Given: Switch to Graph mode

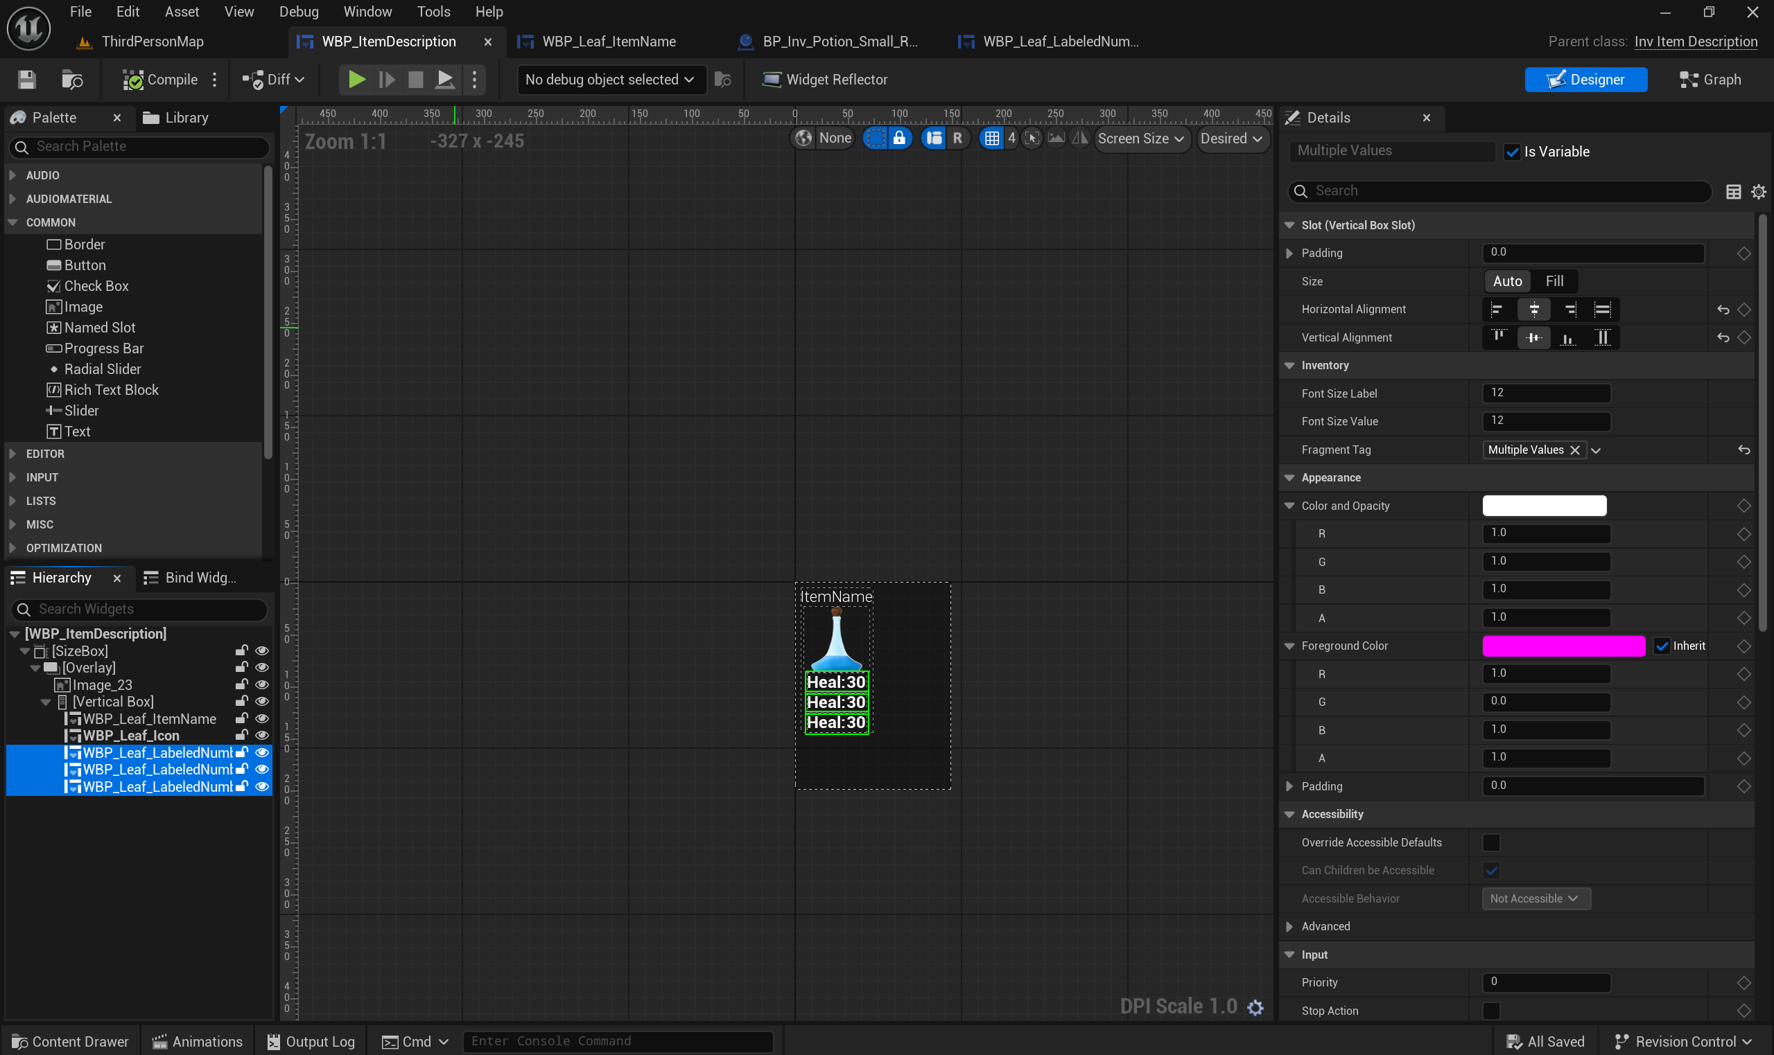Looking at the screenshot, I should (x=1710, y=80).
